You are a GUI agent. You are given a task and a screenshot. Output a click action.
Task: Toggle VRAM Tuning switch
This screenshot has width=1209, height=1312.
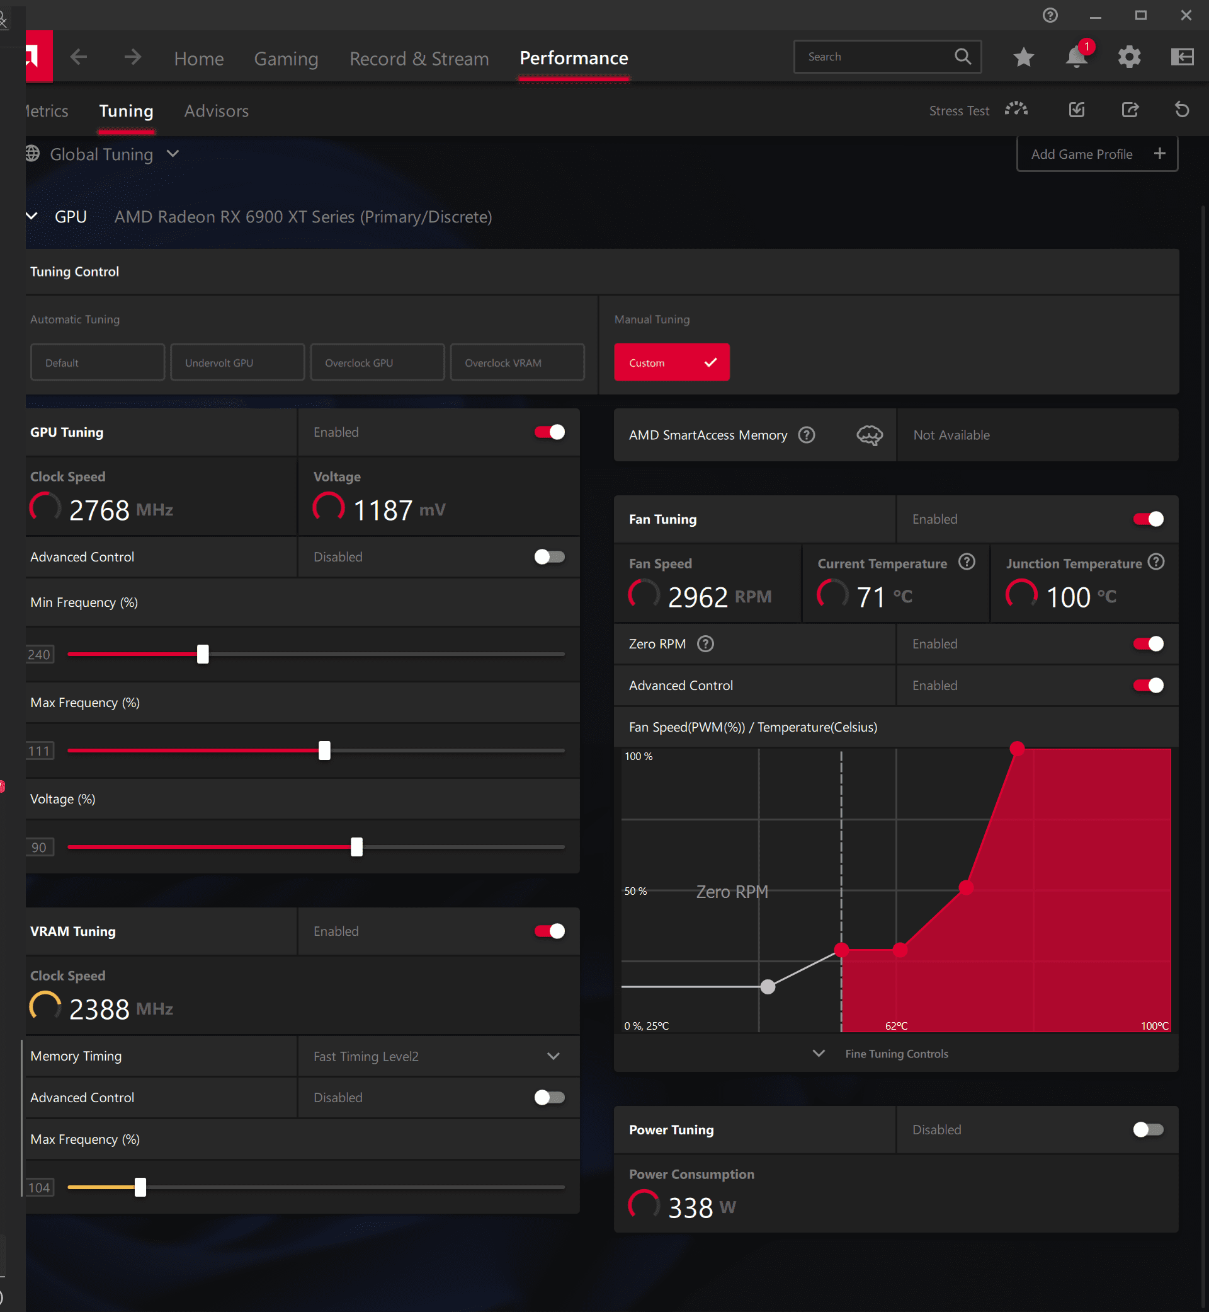(x=549, y=931)
